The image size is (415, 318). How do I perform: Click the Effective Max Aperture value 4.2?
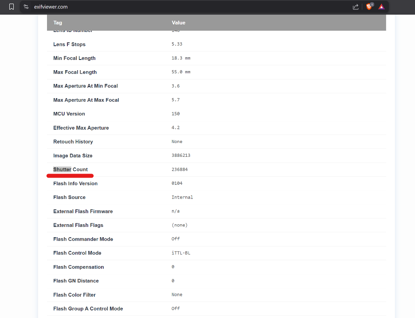click(x=176, y=127)
